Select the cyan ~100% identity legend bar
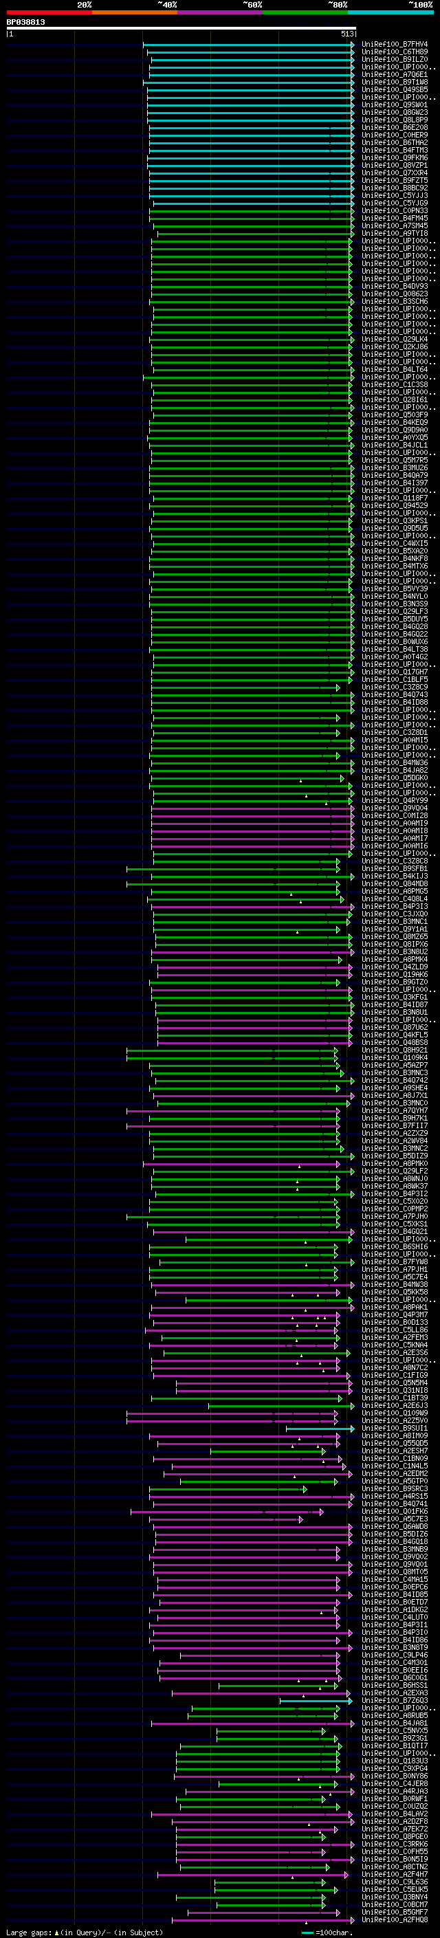 [x=391, y=12]
